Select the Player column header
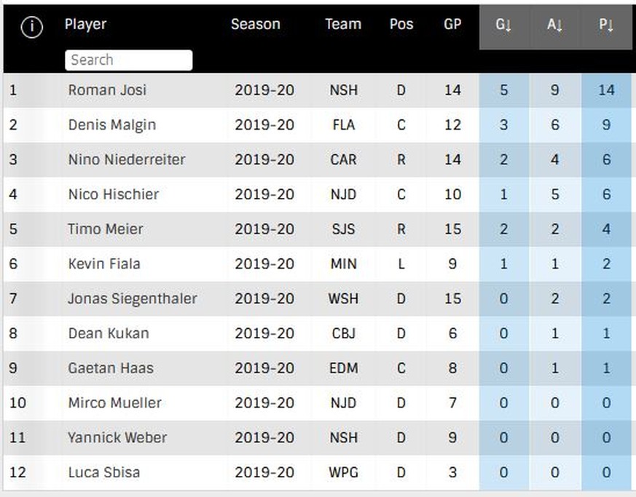The image size is (636, 497). click(x=85, y=24)
